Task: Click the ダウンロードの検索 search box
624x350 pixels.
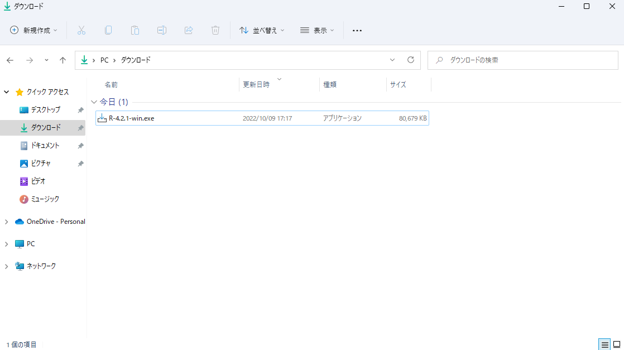Action: tap(522, 60)
